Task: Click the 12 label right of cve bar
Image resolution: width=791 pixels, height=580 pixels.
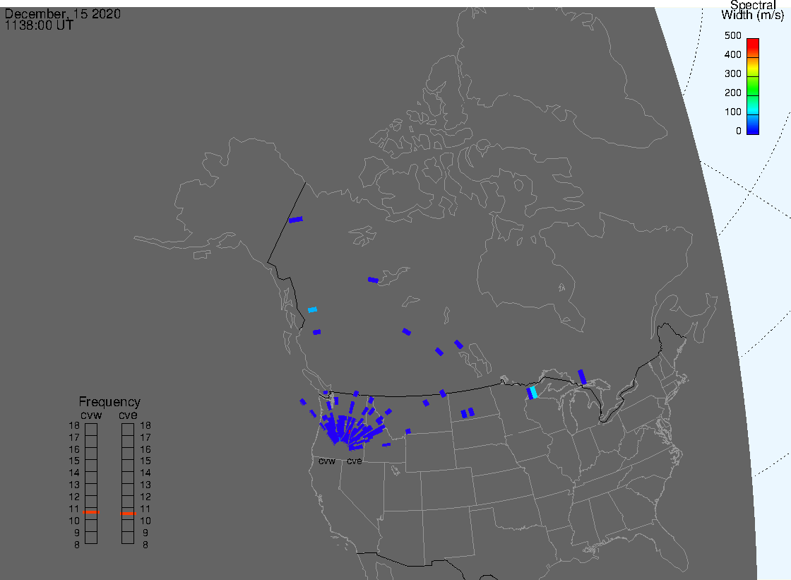Action: click(145, 497)
